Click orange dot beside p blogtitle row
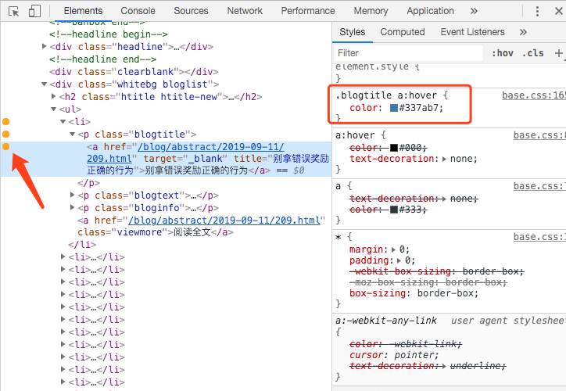Screen dimensions: 566x391 click(x=6, y=135)
